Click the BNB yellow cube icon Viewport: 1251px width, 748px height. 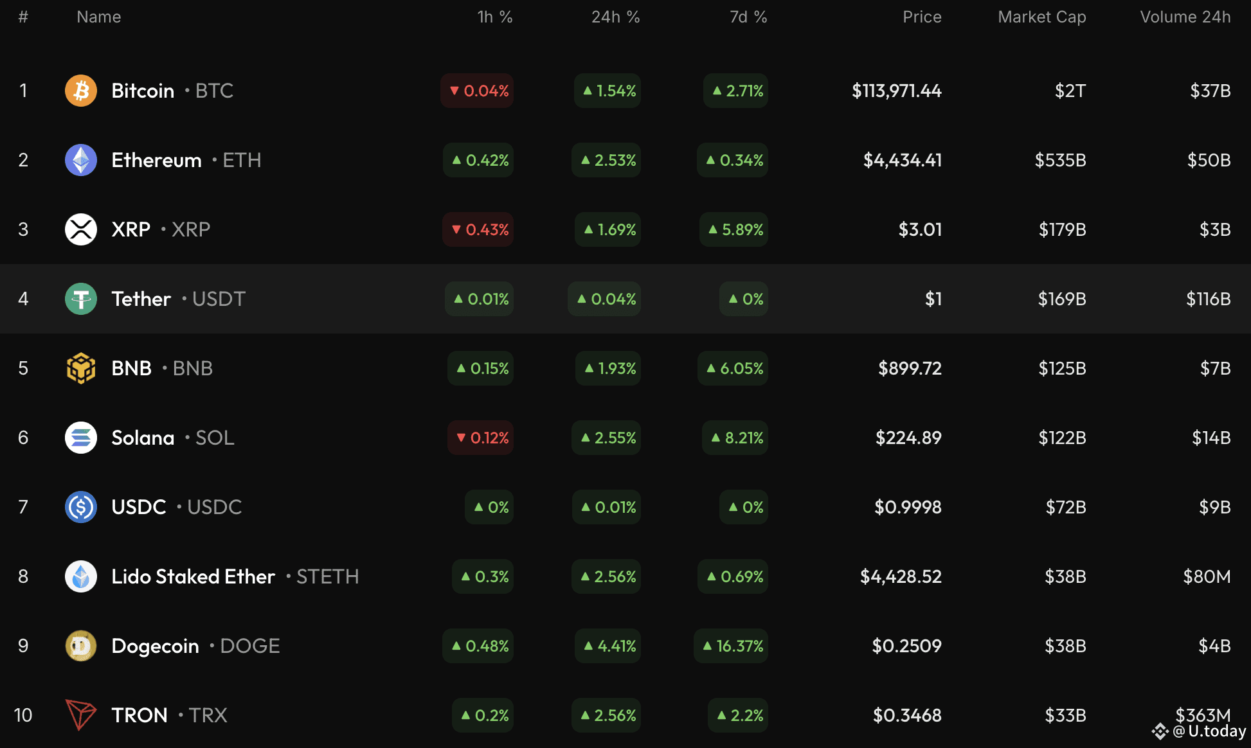[x=80, y=368]
